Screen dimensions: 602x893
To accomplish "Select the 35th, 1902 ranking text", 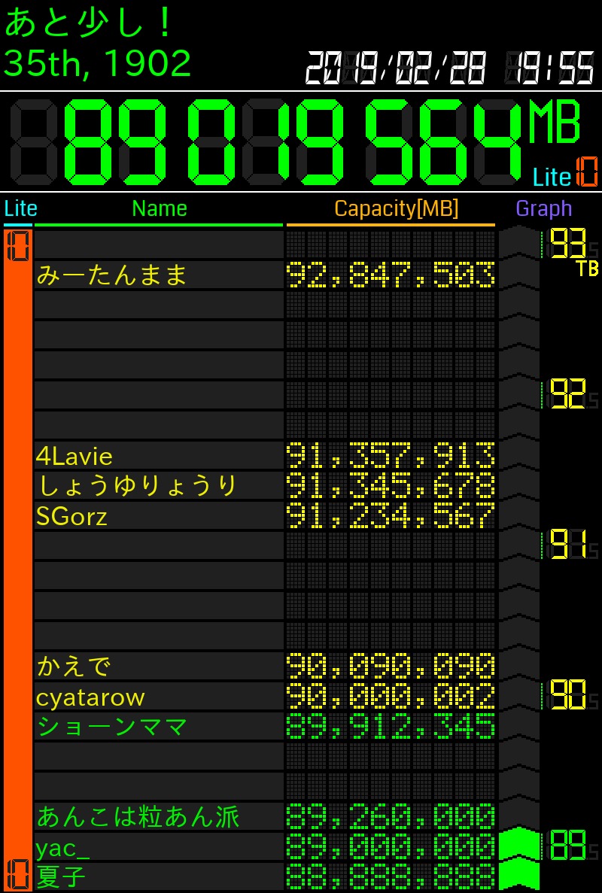I will 97,62.
